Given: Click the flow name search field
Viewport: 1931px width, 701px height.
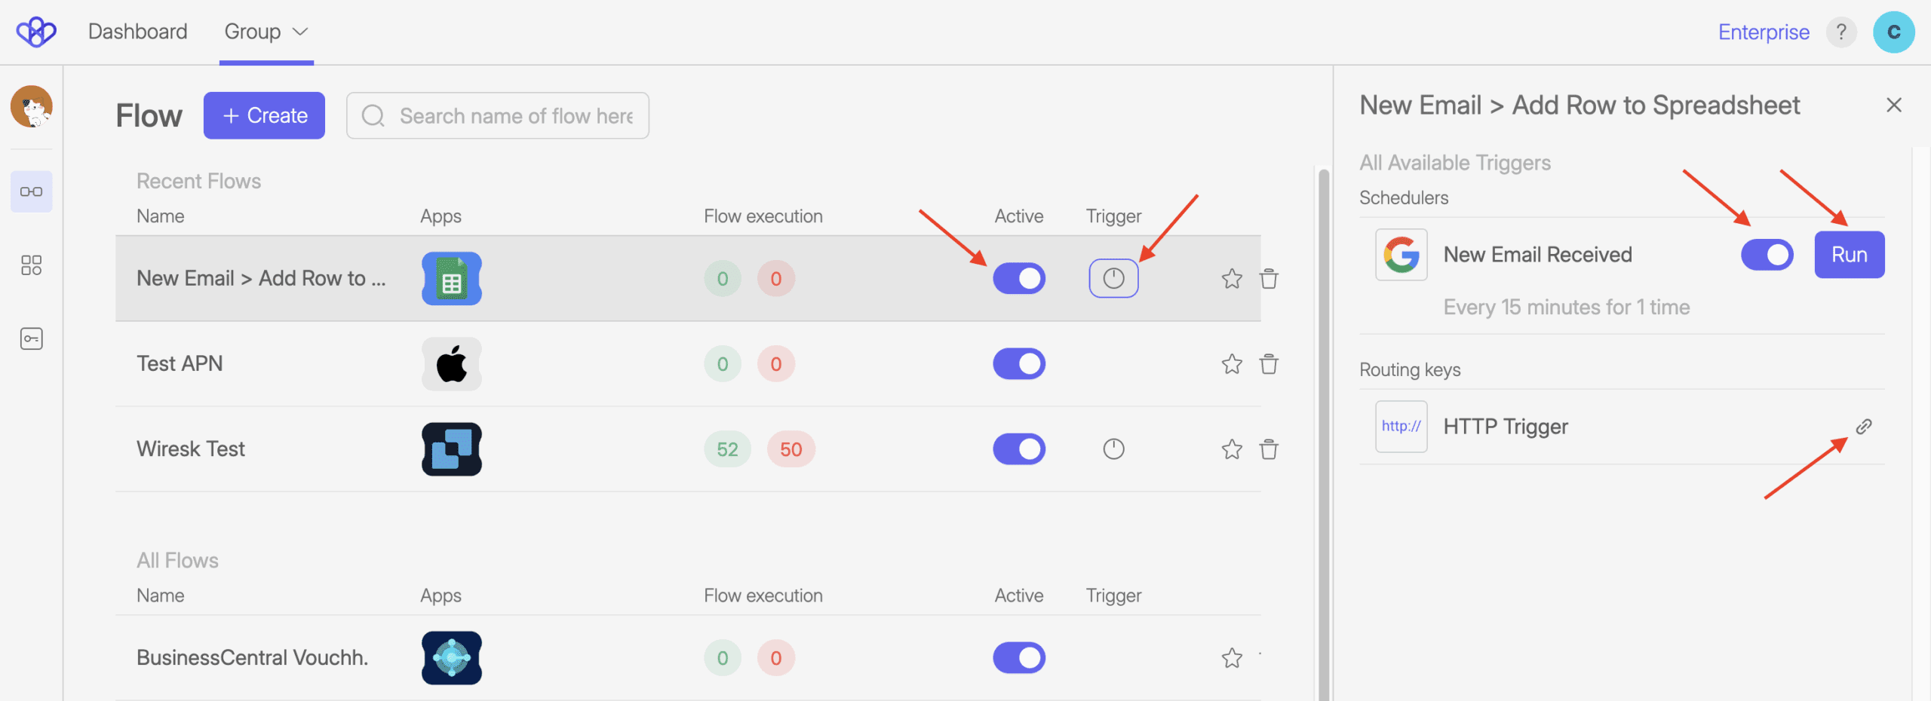Looking at the screenshot, I should pyautogui.click(x=516, y=116).
